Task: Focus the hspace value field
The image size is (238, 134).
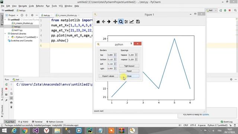Action: 131,55
